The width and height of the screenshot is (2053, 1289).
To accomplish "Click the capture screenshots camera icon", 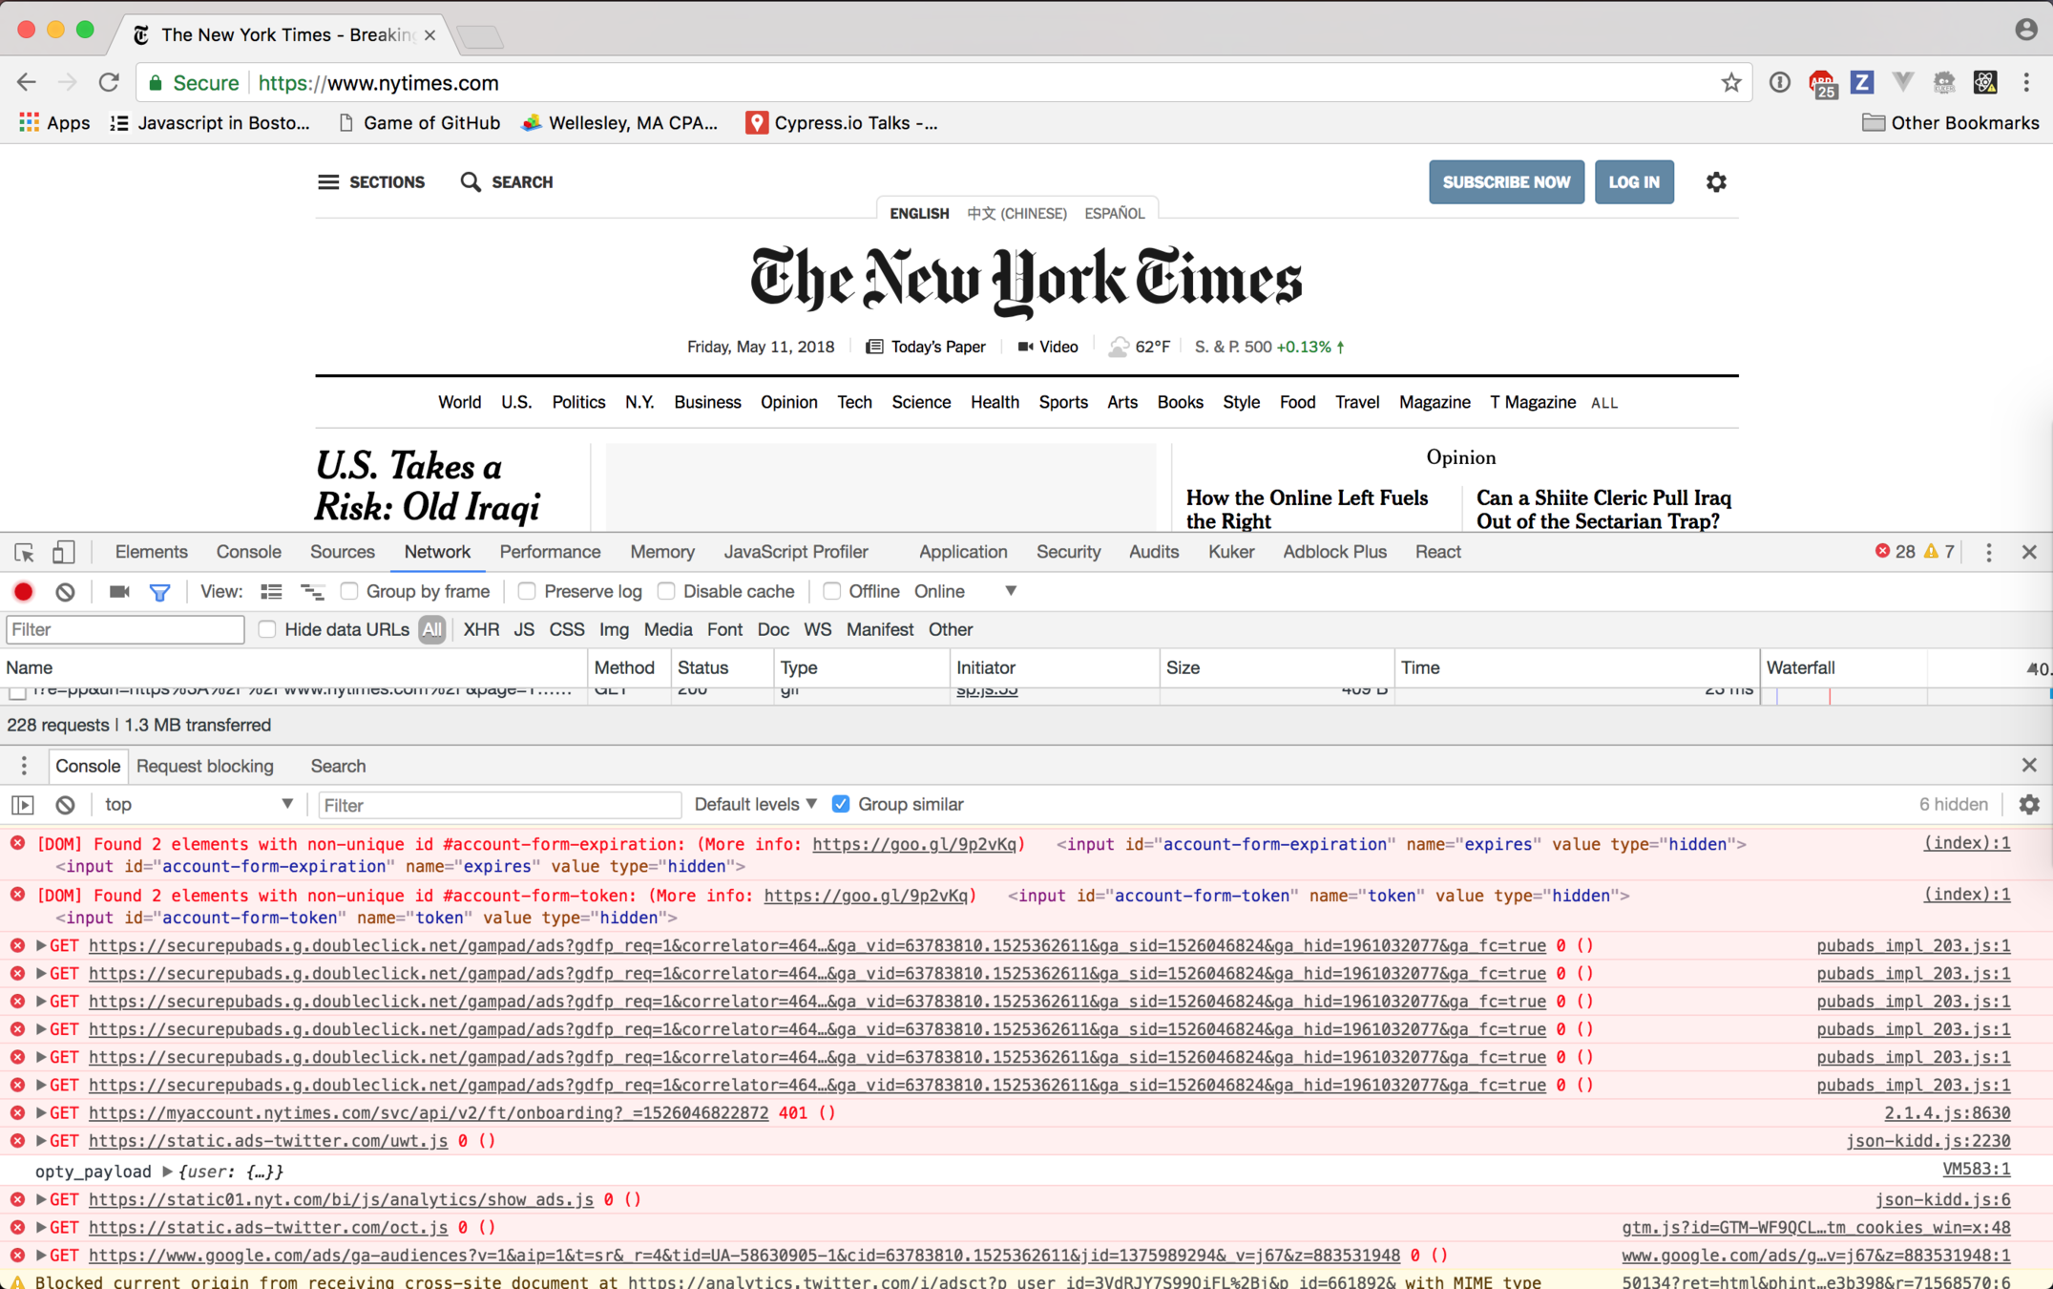I will coord(119,592).
